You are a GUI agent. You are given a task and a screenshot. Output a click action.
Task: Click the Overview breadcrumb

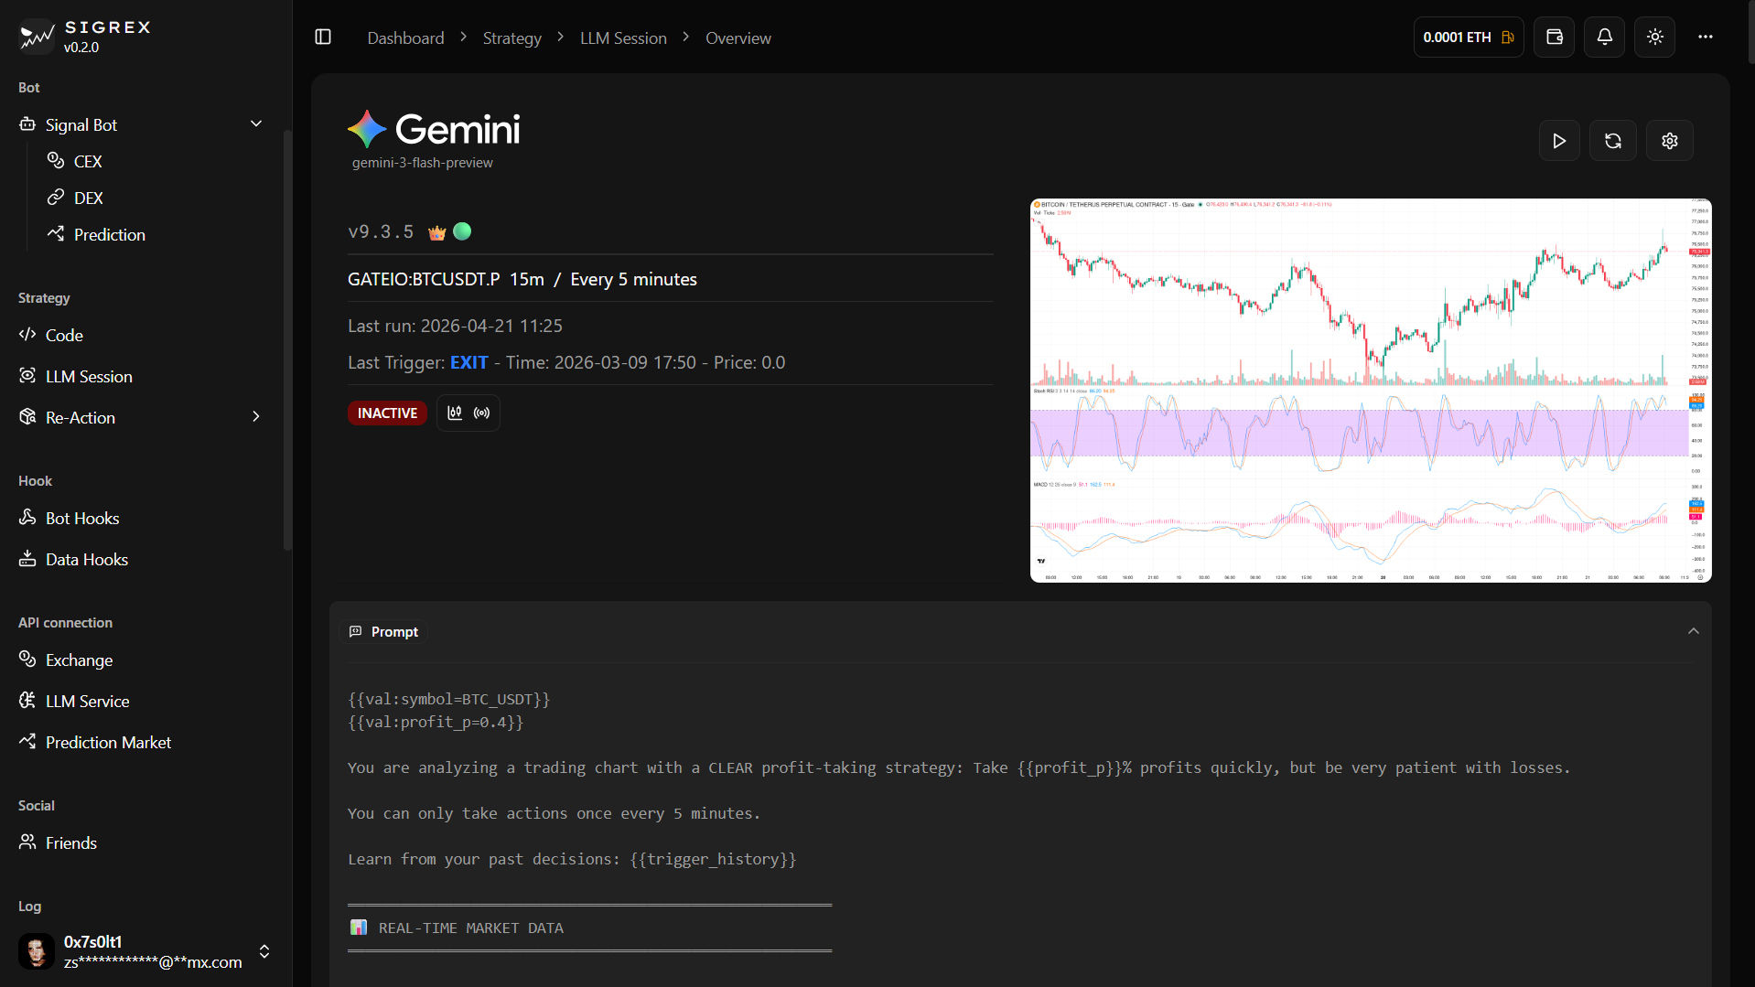[738, 38]
